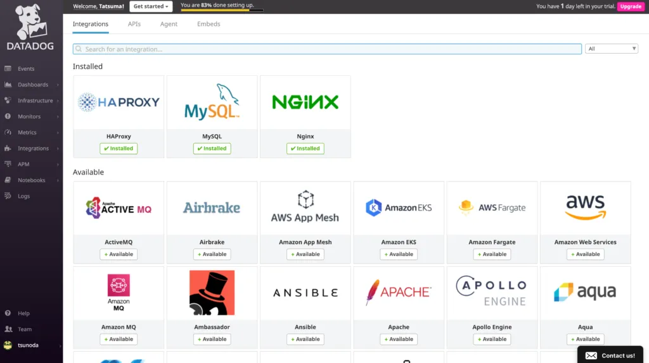Open Notebooks in the sidebar menu
649x363 pixels.
tap(32, 180)
